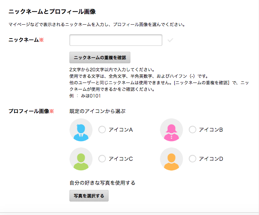Click the アイコンB label text
The image size is (259, 215).
(x=211, y=130)
